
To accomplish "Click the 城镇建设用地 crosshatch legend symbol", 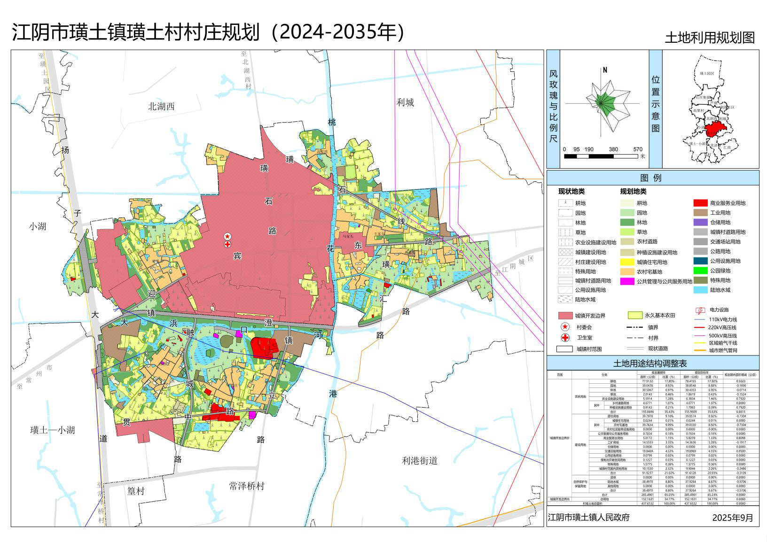I will coord(565,252).
